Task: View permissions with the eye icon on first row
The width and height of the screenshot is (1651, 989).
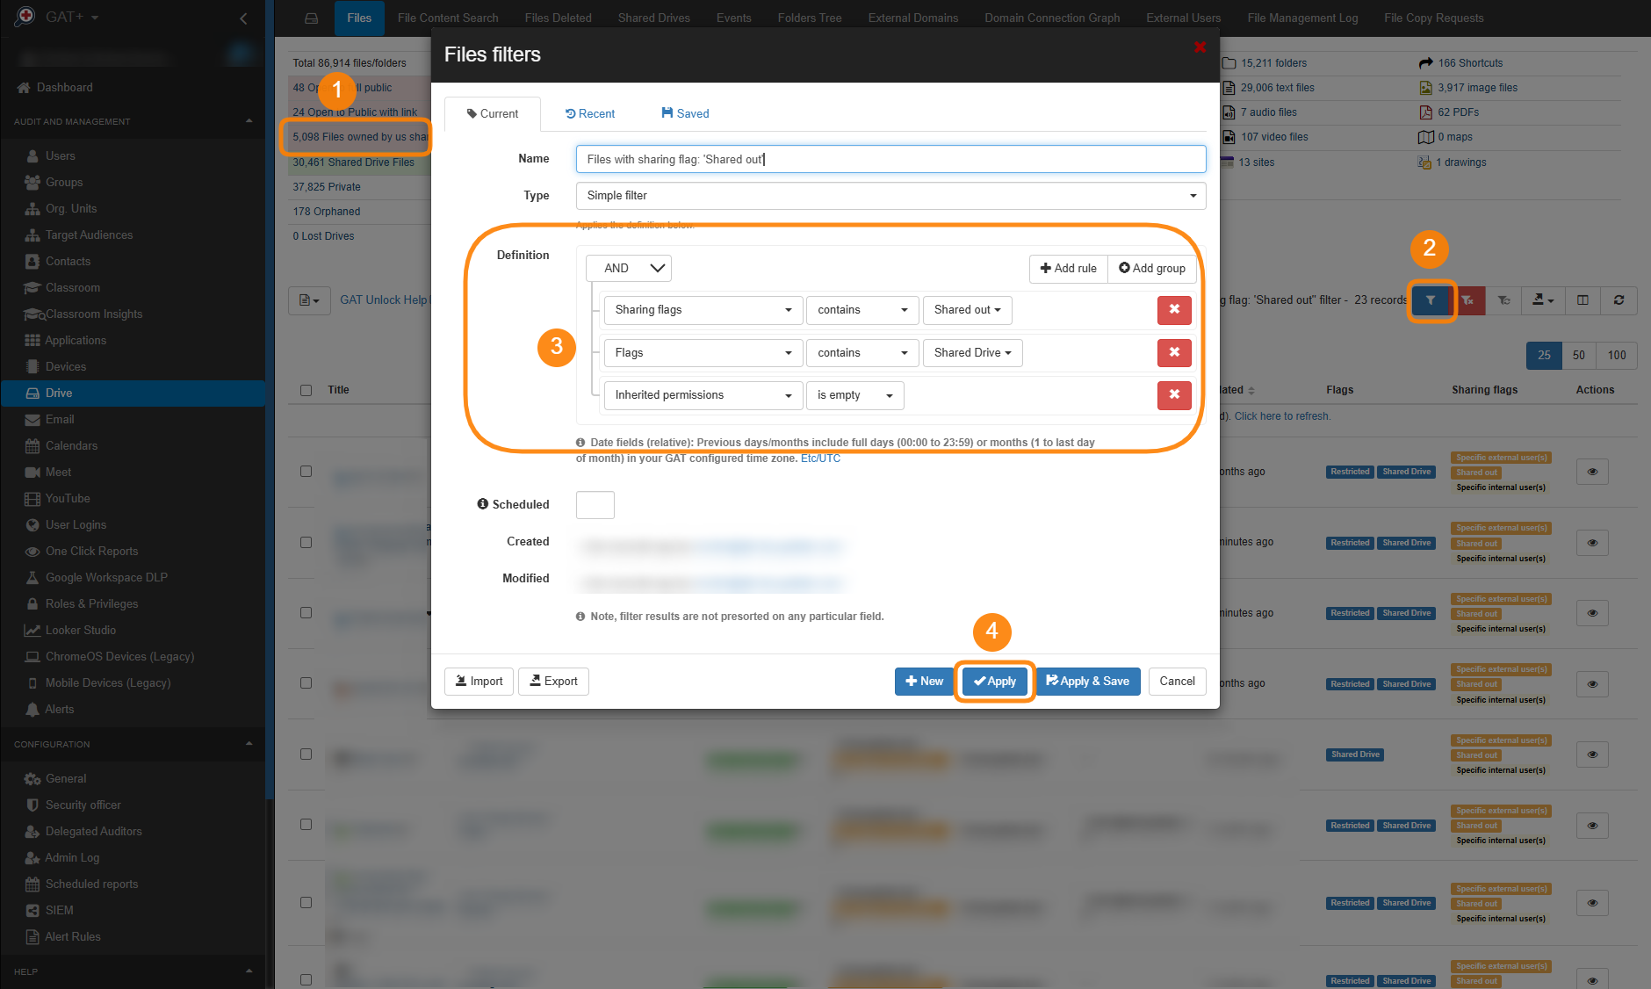Action: click(x=1592, y=472)
